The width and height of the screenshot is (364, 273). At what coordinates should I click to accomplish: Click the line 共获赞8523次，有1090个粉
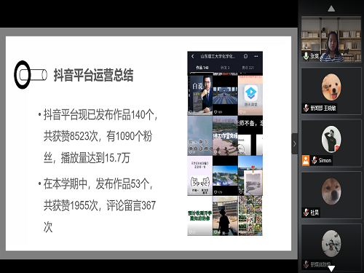click(x=98, y=136)
